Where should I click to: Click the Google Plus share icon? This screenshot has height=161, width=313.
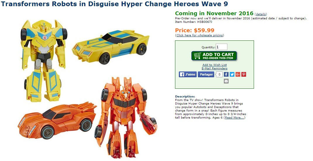click(238, 74)
